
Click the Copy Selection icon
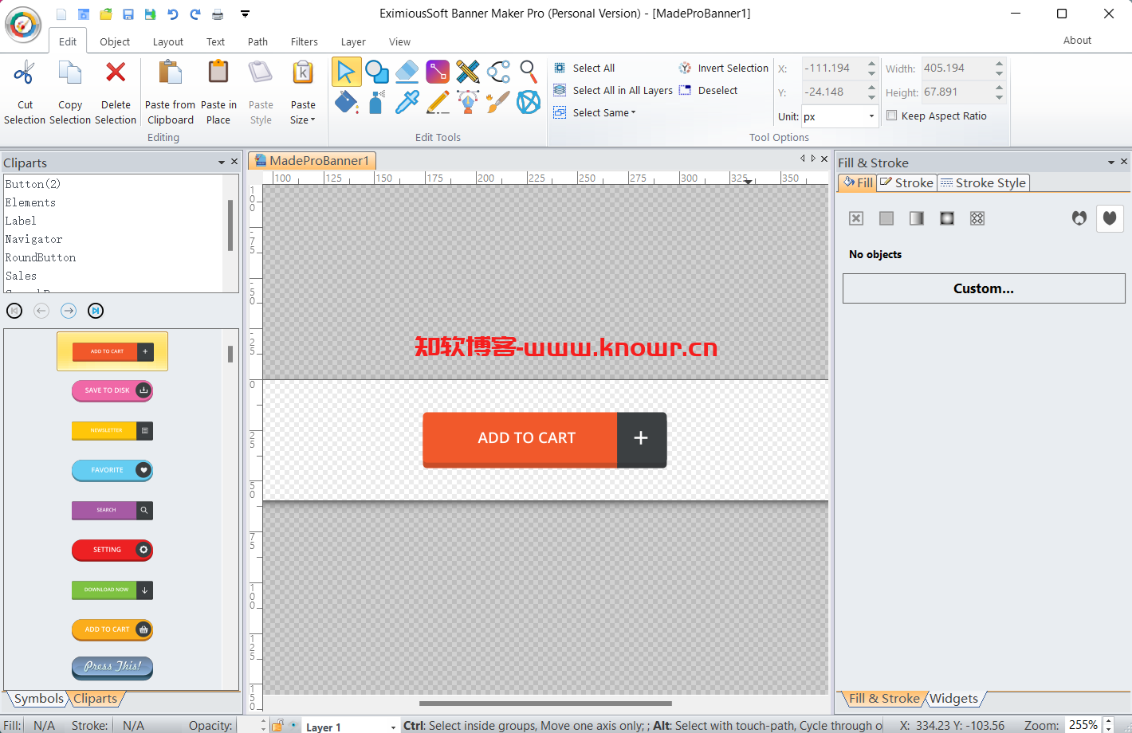pyautogui.click(x=70, y=73)
